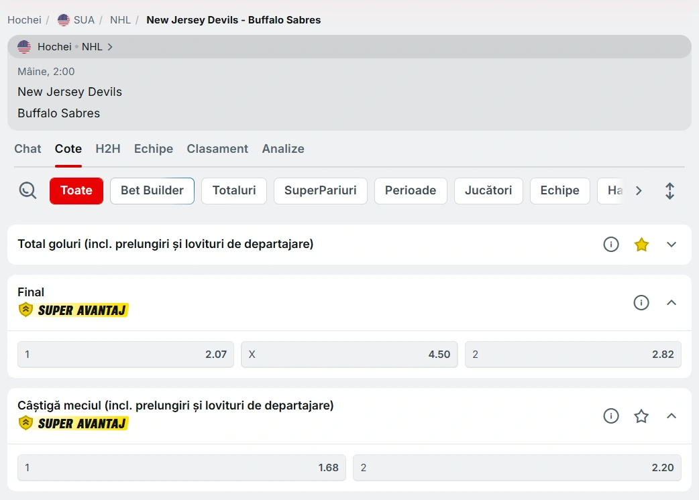This screenshot has height=500, width=699.
Task: Click the Super Avantaj badge under Câștigă meciul
Action: pos(73,424)
